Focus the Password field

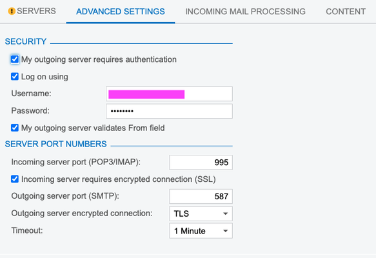coord(169,111)
